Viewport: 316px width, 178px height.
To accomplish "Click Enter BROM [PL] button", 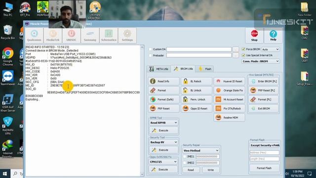I will (264, 81).
